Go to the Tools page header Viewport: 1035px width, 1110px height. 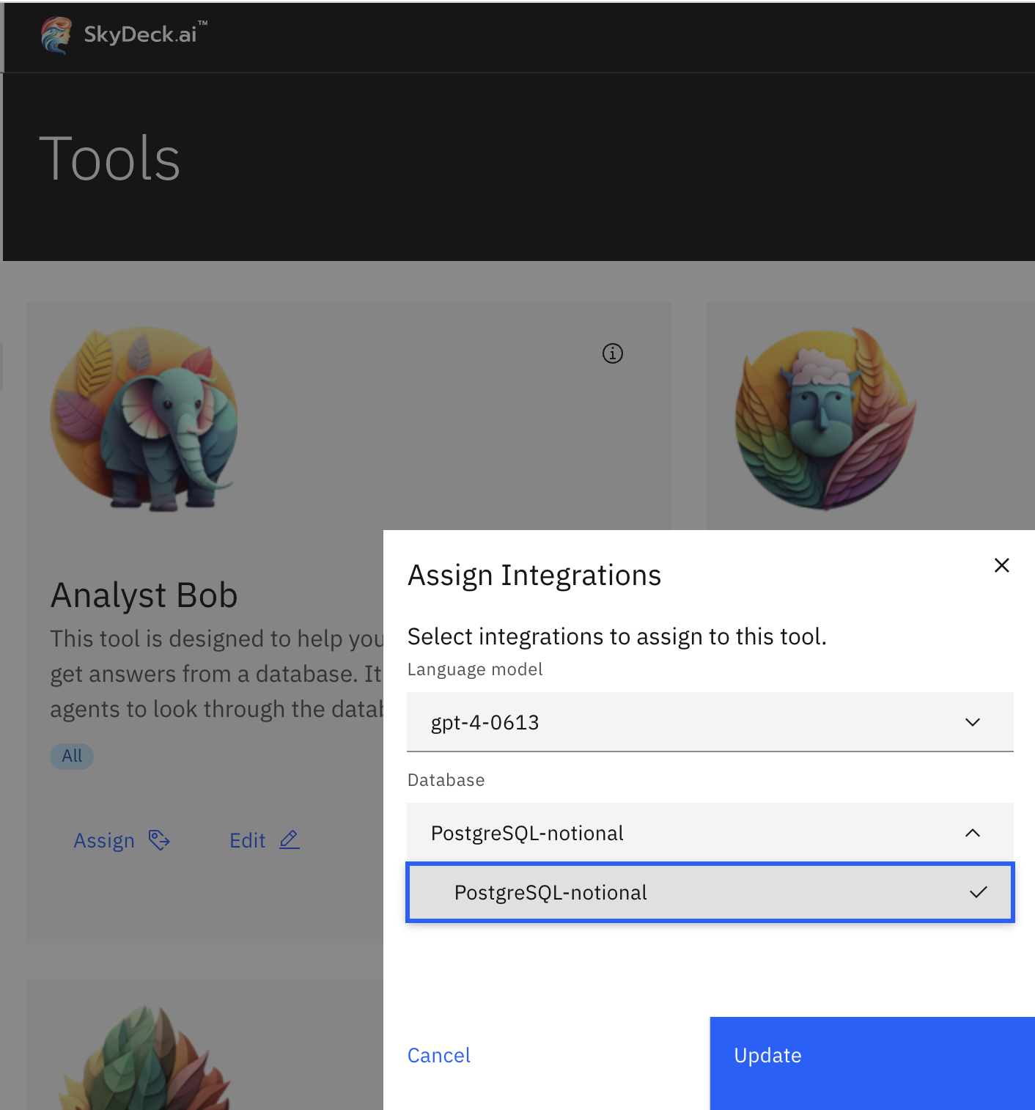click(111, 158)
